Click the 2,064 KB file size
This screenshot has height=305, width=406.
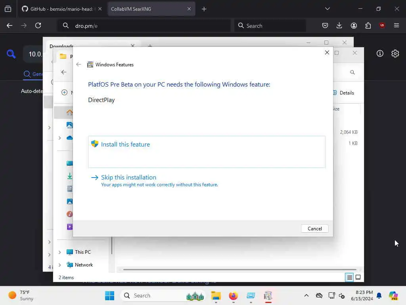(x=349, y=132)
